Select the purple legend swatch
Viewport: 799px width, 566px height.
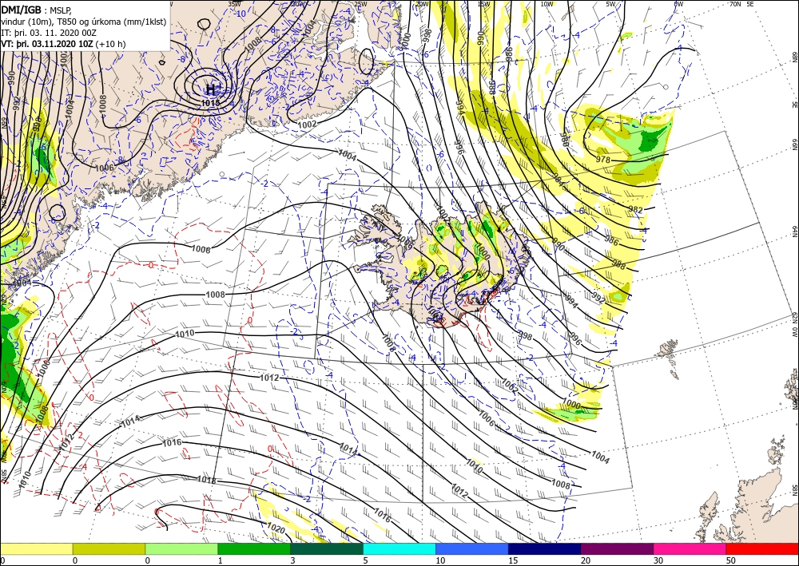coord(617,548)
